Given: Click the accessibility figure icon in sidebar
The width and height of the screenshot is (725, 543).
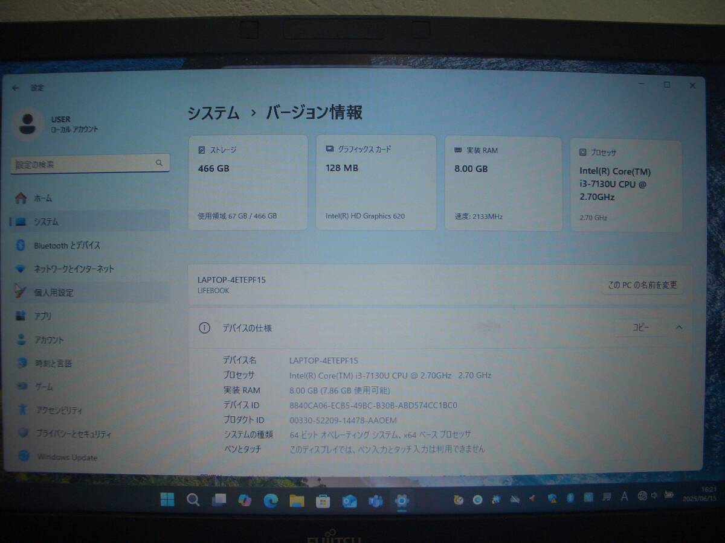Looking at the screenshot, I should pyautogui.click(x=22, y=410).
